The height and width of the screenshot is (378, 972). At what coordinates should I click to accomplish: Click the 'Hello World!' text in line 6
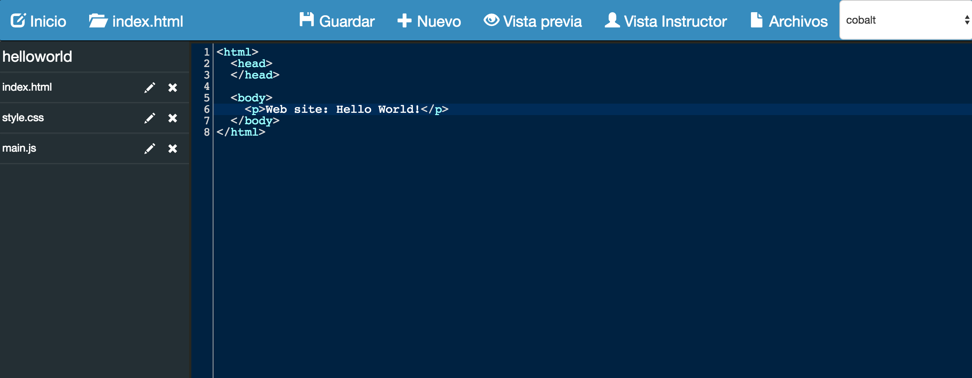[x=378, y=109]
